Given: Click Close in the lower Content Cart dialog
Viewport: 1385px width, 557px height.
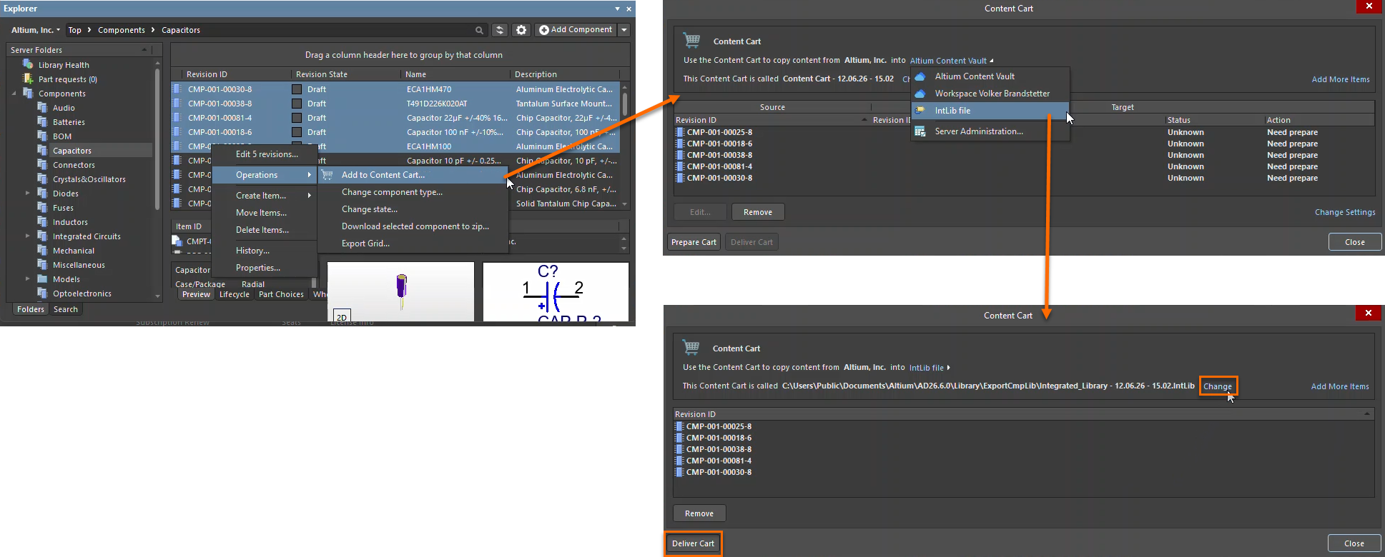Looking at the screenshot, I should [1354, 543].
